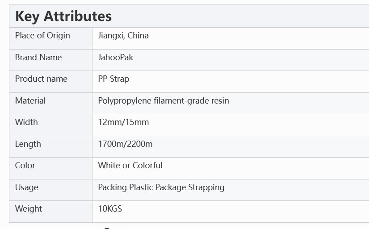Click the '12mm/15mm' width value
Viewport: 369px width, 229px height.
[123, 122]
